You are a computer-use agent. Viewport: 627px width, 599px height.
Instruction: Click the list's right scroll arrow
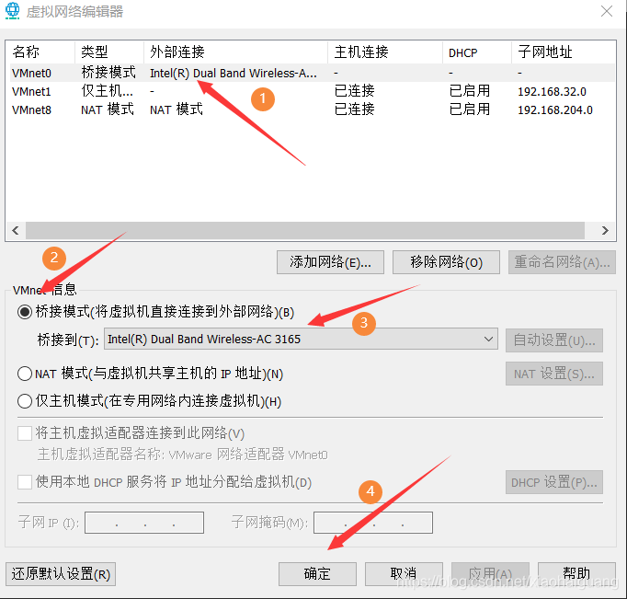point(605,230)
